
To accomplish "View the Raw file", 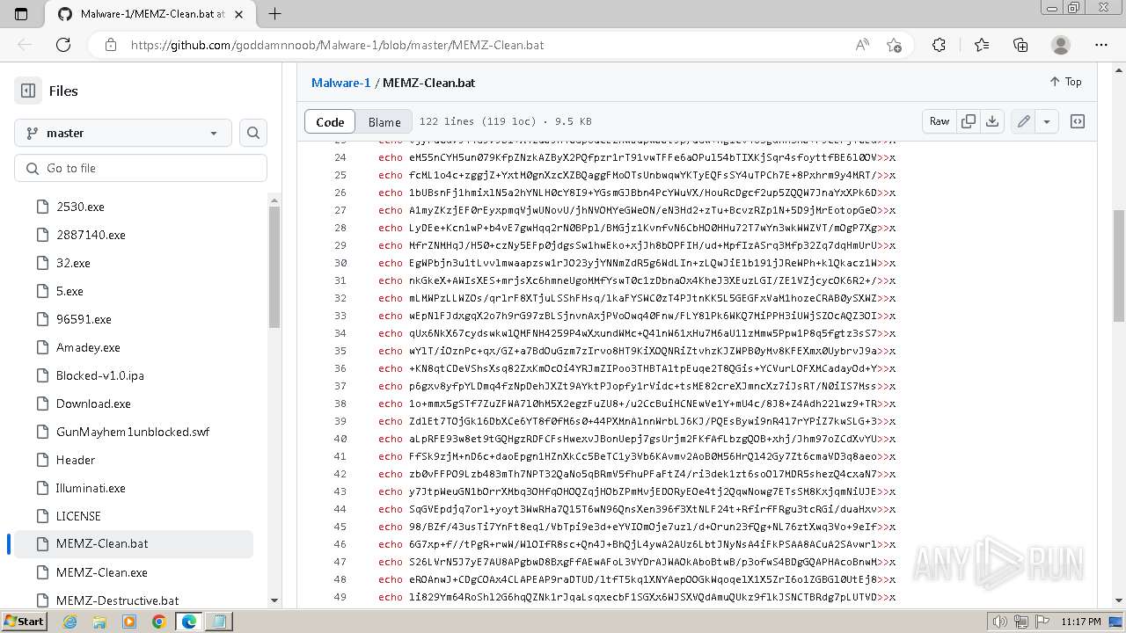I will [940, 121].
